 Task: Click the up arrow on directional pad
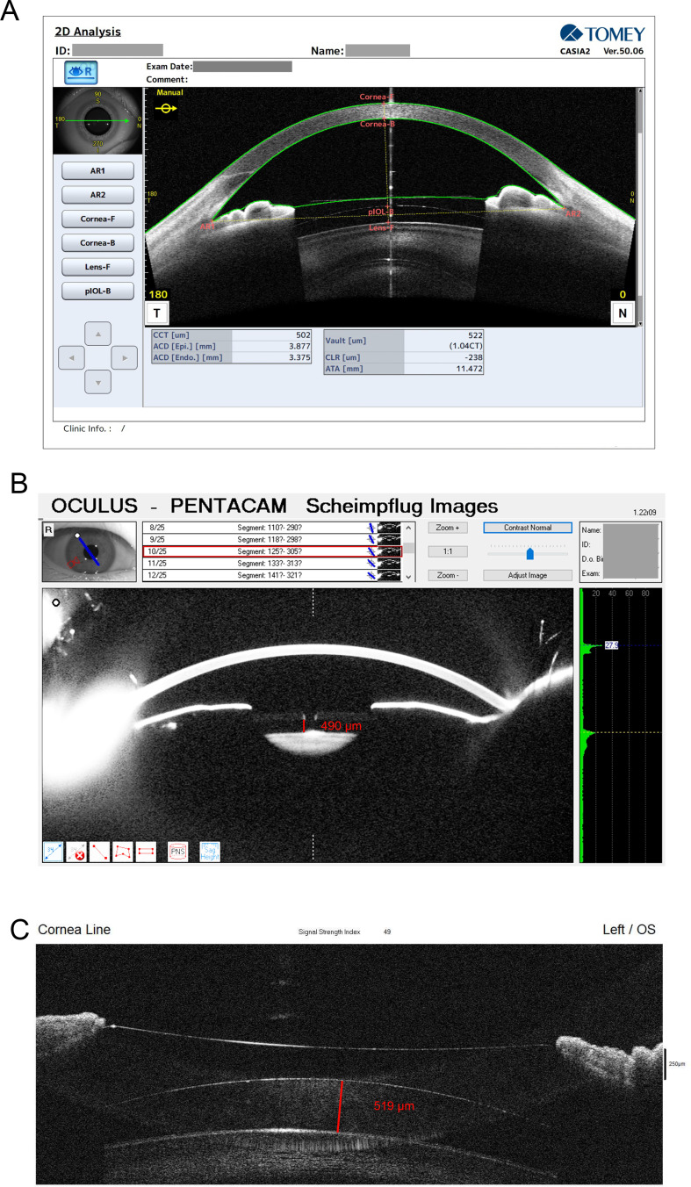pos(97,335)
